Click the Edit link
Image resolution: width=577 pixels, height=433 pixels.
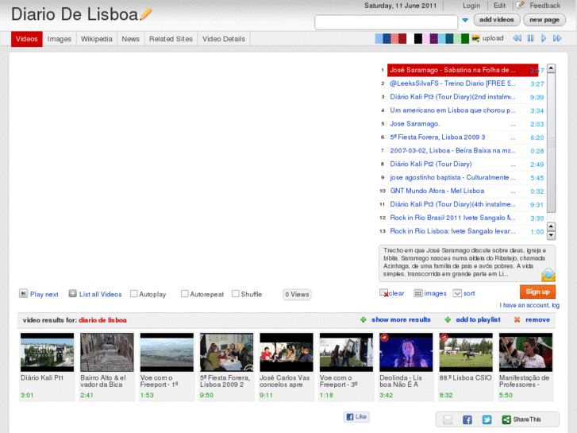(499, 6)
